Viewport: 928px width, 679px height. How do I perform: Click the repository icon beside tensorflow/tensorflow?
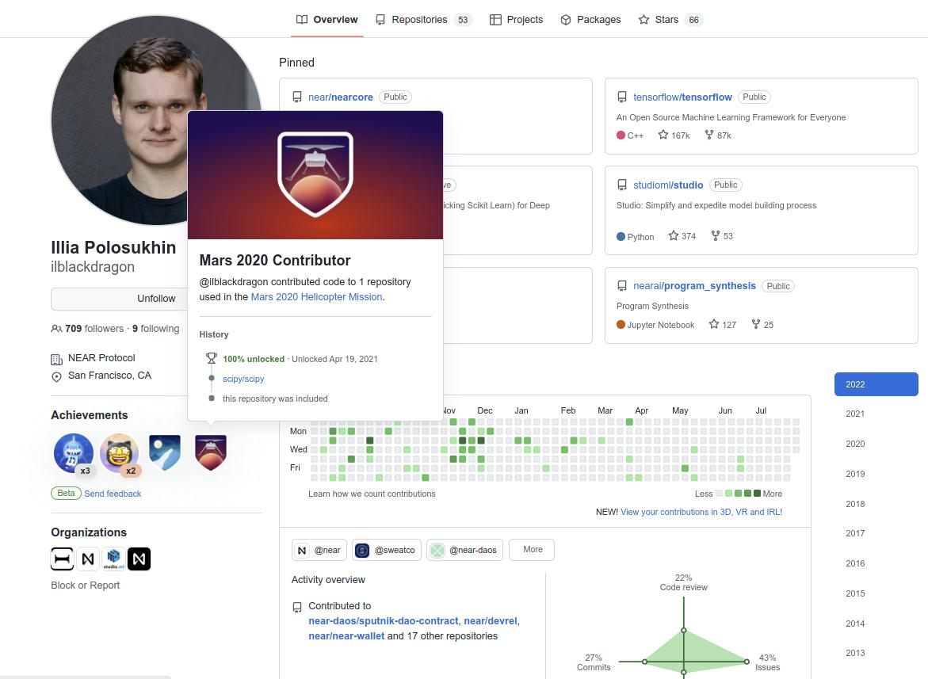coord(622,97)
